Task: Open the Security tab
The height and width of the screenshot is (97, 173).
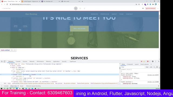Action: (x=64, y=61)
